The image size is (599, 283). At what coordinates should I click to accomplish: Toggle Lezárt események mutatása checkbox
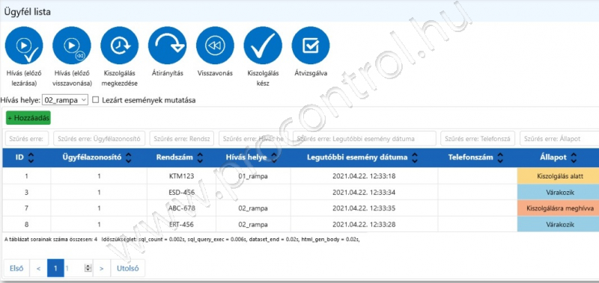coord(96,101)
